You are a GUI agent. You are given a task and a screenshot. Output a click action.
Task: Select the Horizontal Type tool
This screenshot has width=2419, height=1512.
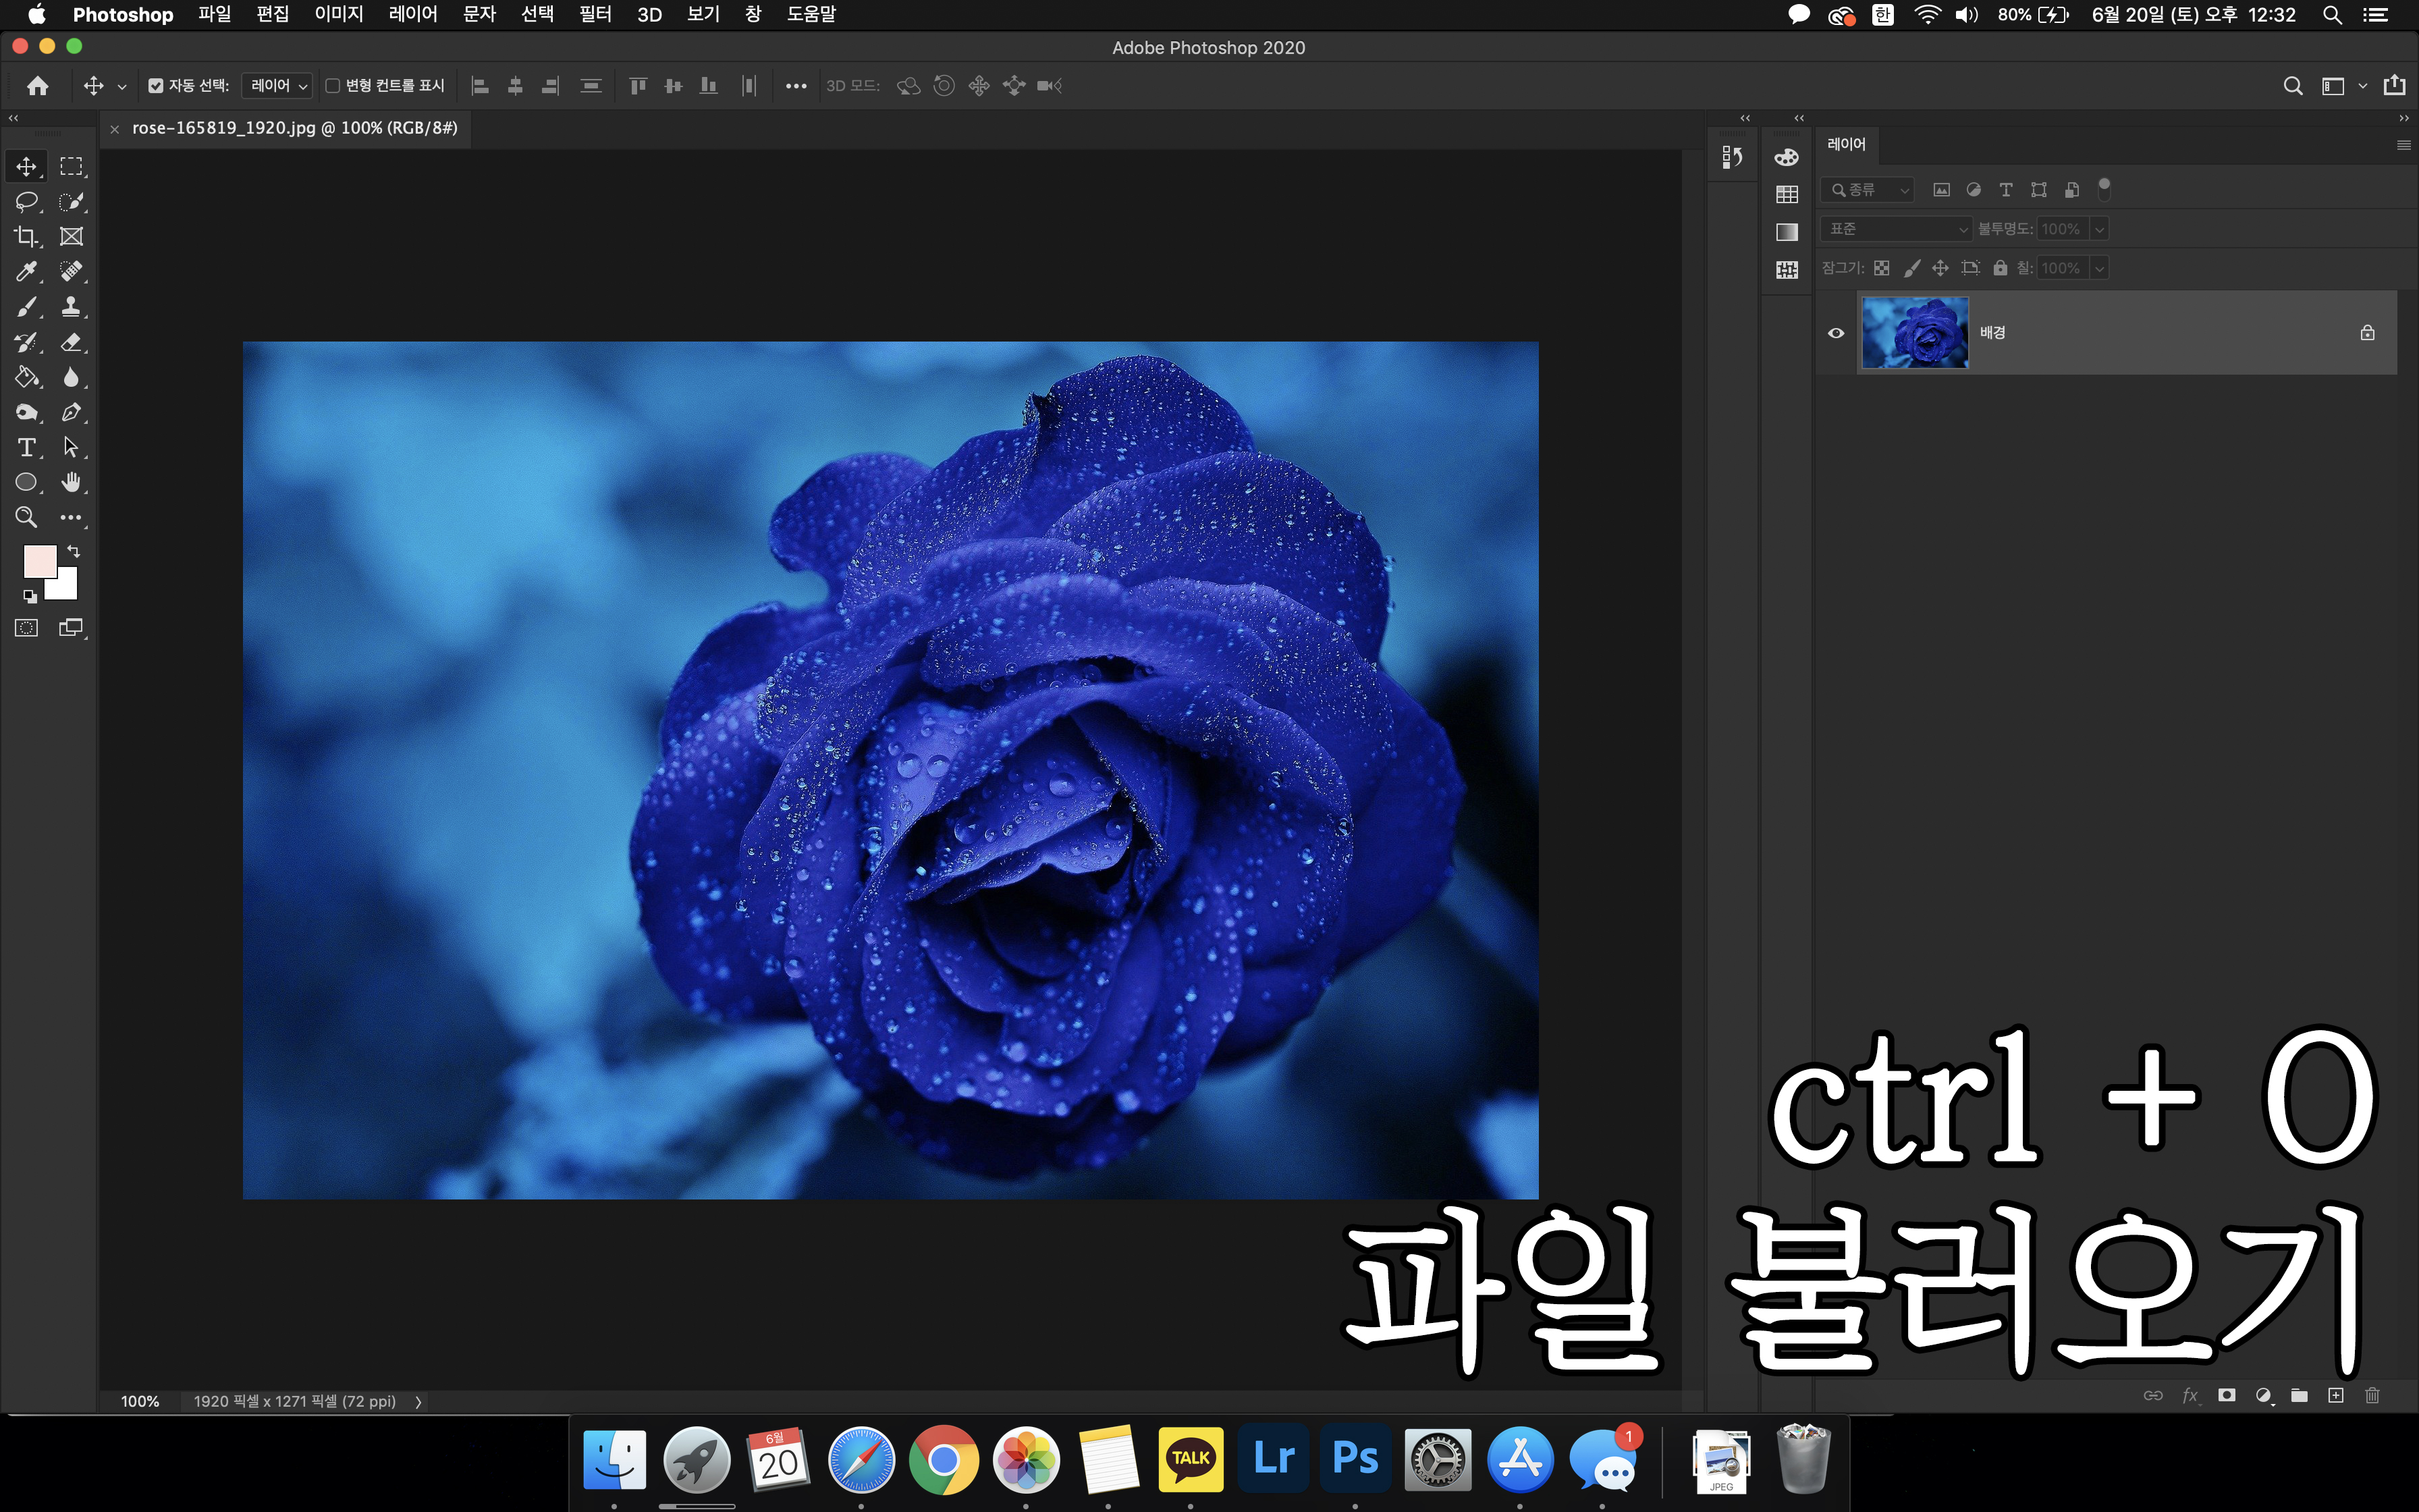tap(26, 447)
